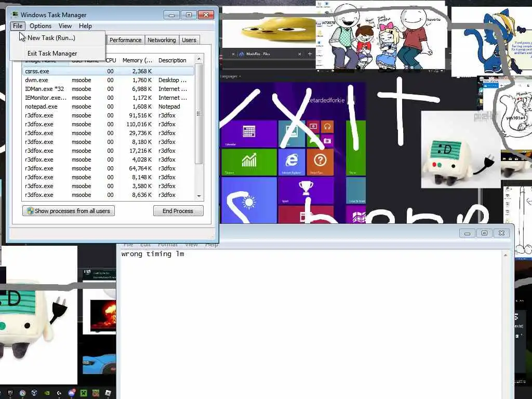
Task: Click the orange headphones Music tile
Action: click(x=327, y=127)
